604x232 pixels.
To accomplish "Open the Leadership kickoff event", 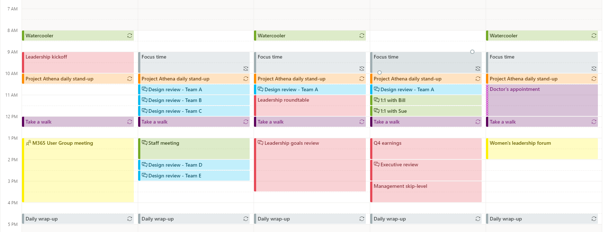I will point(78,63).
